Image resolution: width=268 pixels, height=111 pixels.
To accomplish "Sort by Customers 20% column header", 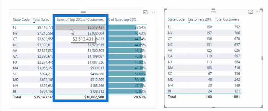I will tap(200, 19).
